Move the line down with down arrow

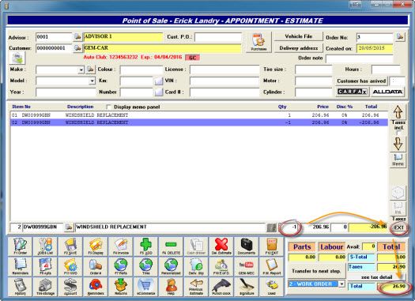[x=398, y=144]
